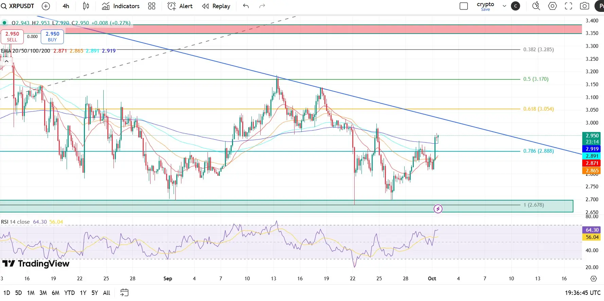Click the red 2.950 SELL button

coord(12,37)
